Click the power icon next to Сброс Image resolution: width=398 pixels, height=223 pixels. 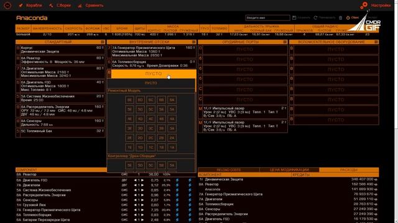[x=348, y=18]
